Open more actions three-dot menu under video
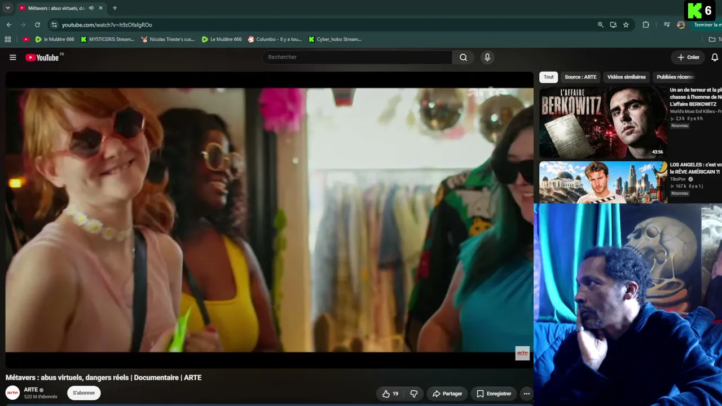The width and height of the screenshot is (722, 406). [526, 394]
